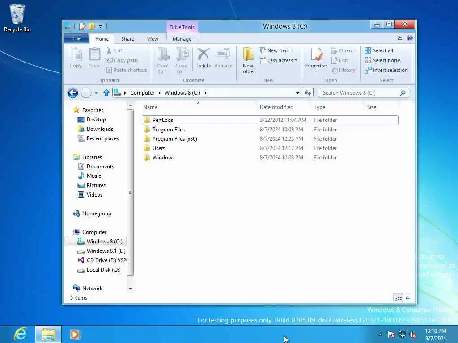Open the Manage Drive Tools tab
Image resolution: width=458 pixels, height=343 pixels.
pyautogui.click(x=182, y=39)
